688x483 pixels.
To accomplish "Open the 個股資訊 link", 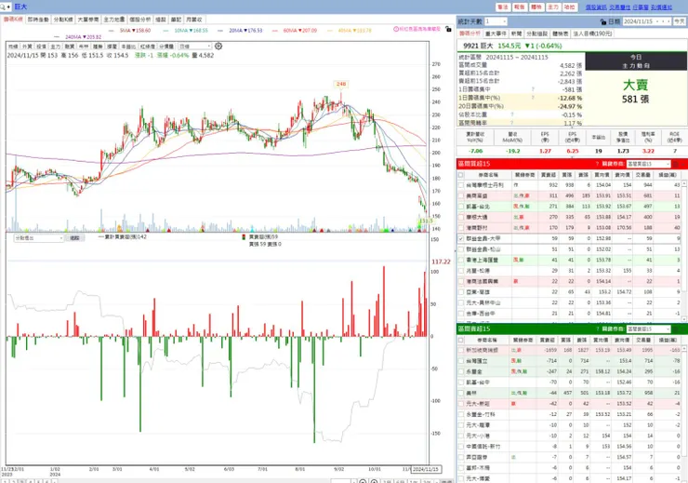I will 596,7.
